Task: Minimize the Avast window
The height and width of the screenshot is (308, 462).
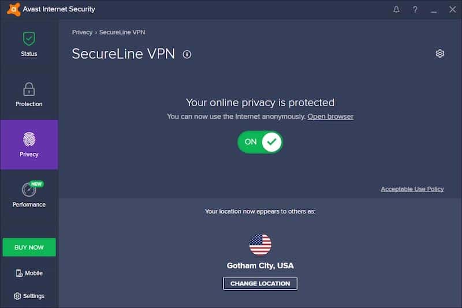Action: (x=434, y=10)
